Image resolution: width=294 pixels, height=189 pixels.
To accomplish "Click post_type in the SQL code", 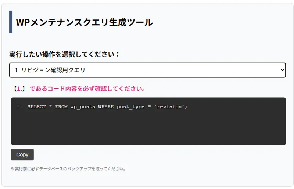I will pos(130,107).
